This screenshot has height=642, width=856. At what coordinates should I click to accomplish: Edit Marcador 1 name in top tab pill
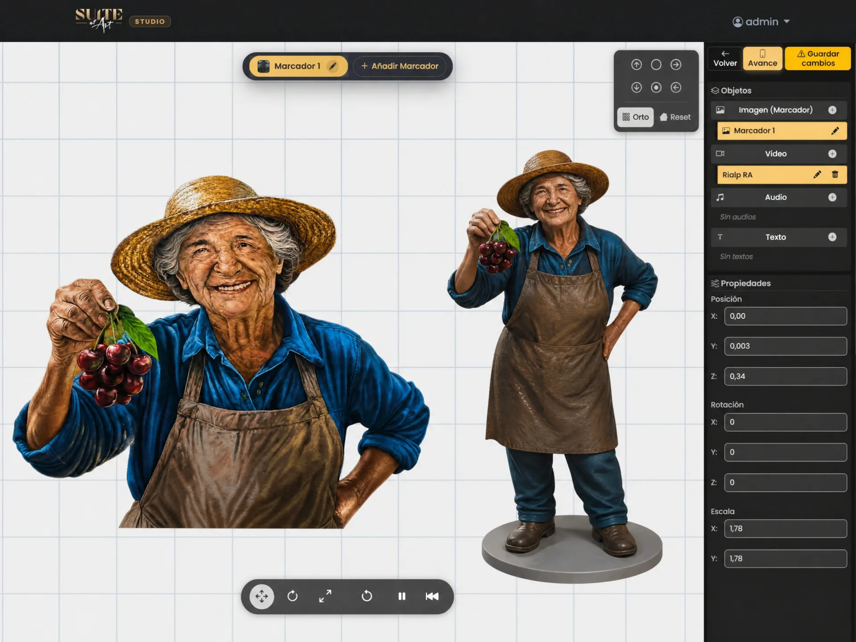click(333, 66)
